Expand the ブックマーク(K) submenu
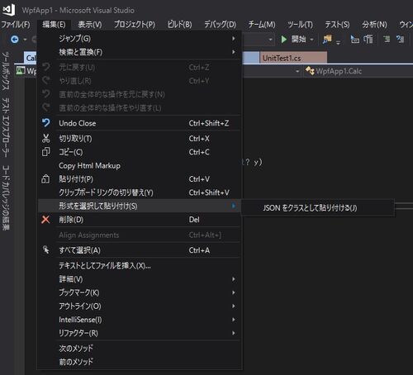 click(x=140, y=292)
